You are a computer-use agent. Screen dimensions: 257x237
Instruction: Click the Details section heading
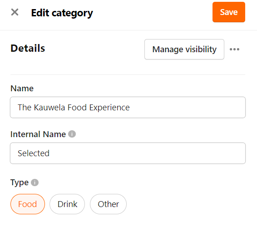point(28,48)
